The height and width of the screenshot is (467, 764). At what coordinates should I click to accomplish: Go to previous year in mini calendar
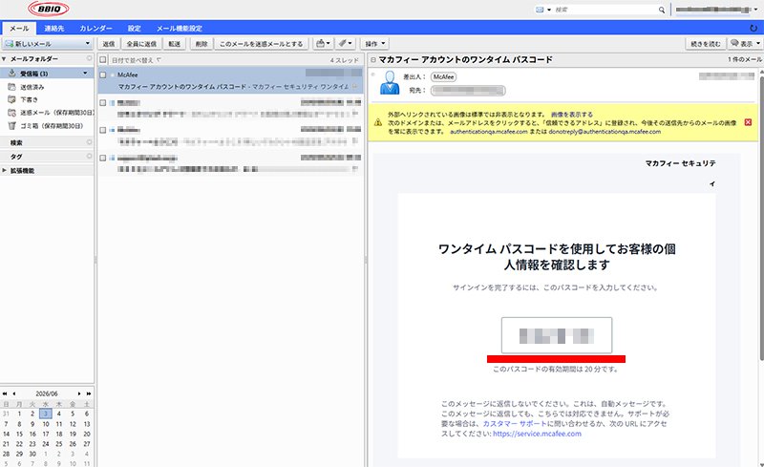[x=5, y=393]
